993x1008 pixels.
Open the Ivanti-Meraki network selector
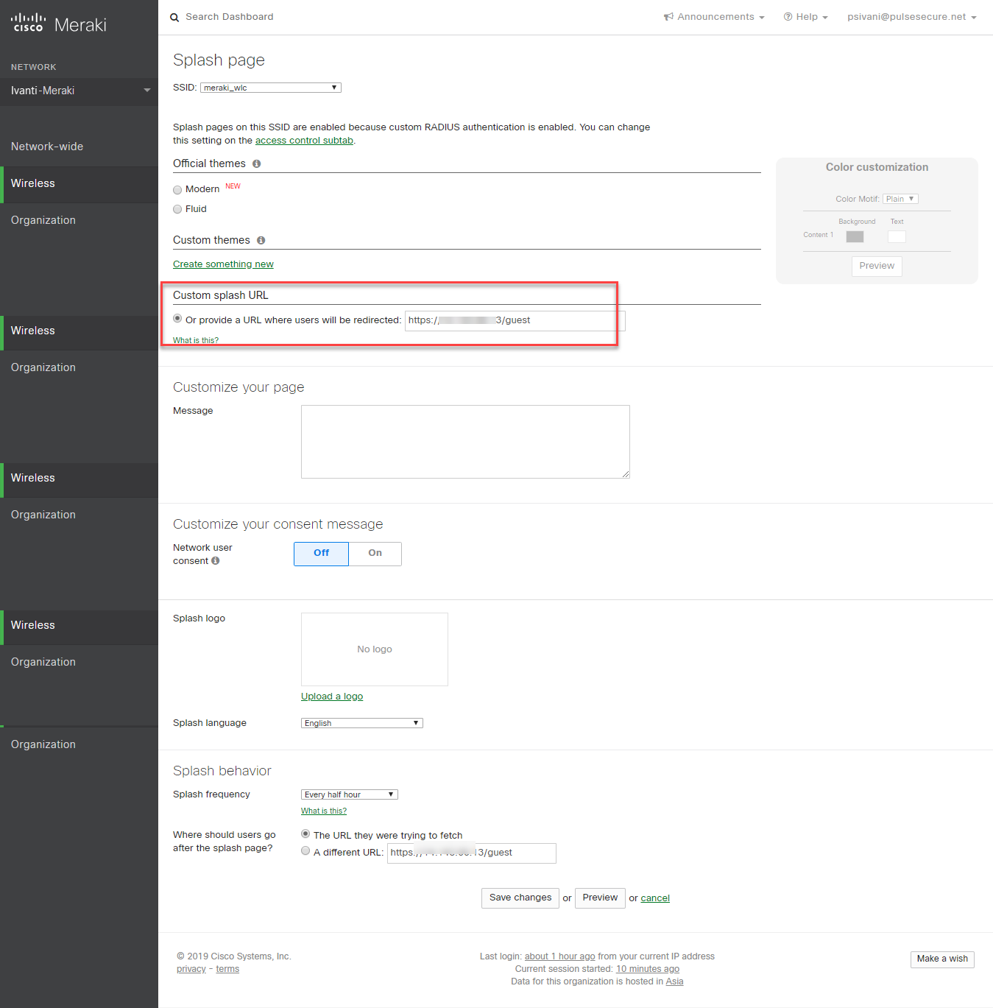(79, 91)
